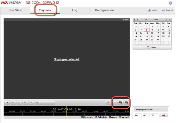Screen dimensions: 177x123
Task: Slow down playback speed
Action: coord(19,103)
